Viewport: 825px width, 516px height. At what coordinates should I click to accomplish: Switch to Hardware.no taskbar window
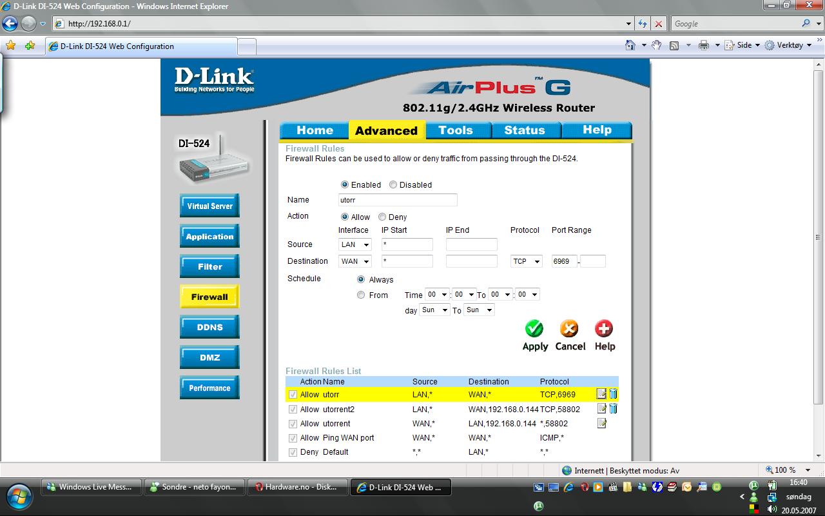[x=297, y=487]
